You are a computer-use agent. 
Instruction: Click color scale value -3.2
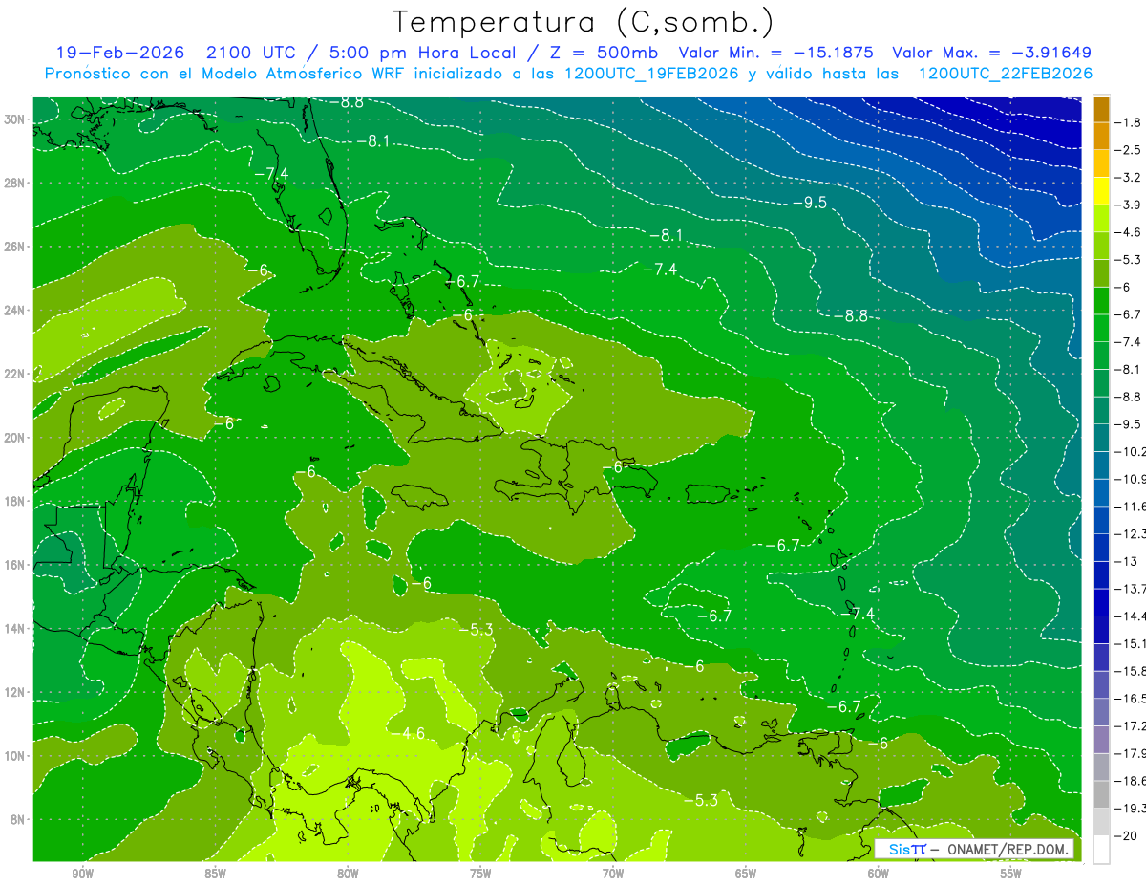(1129, 178)
